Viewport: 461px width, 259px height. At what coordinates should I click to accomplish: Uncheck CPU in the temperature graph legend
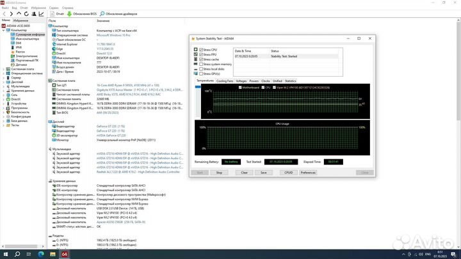click(263, 88)
